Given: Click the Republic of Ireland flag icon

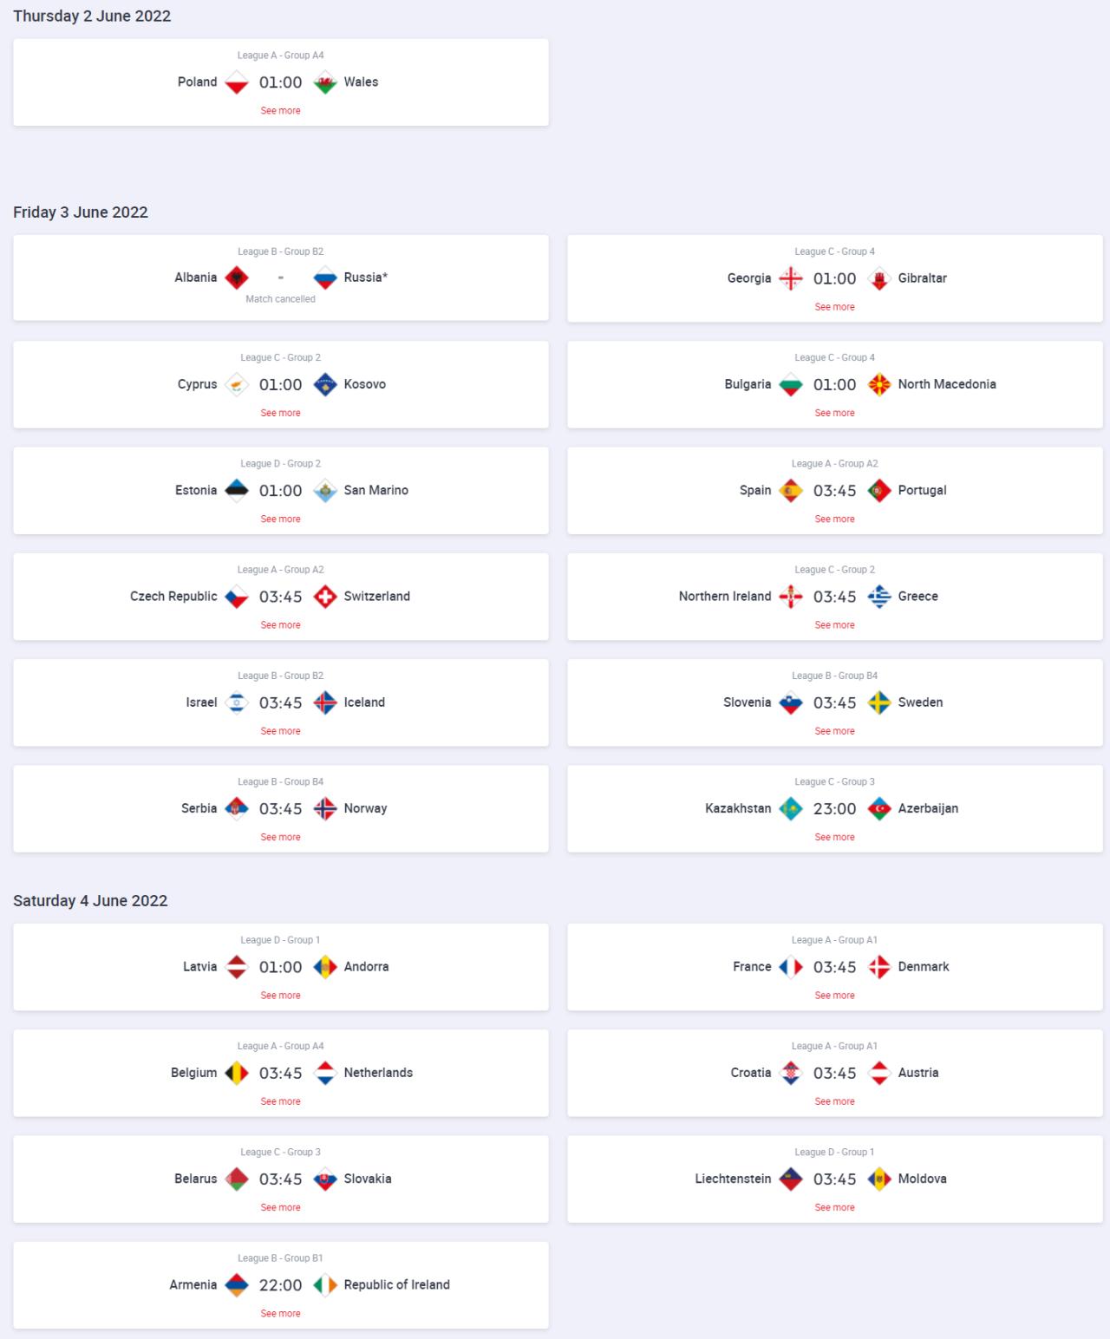Looking at the screenshot, I should (325, 1285).
